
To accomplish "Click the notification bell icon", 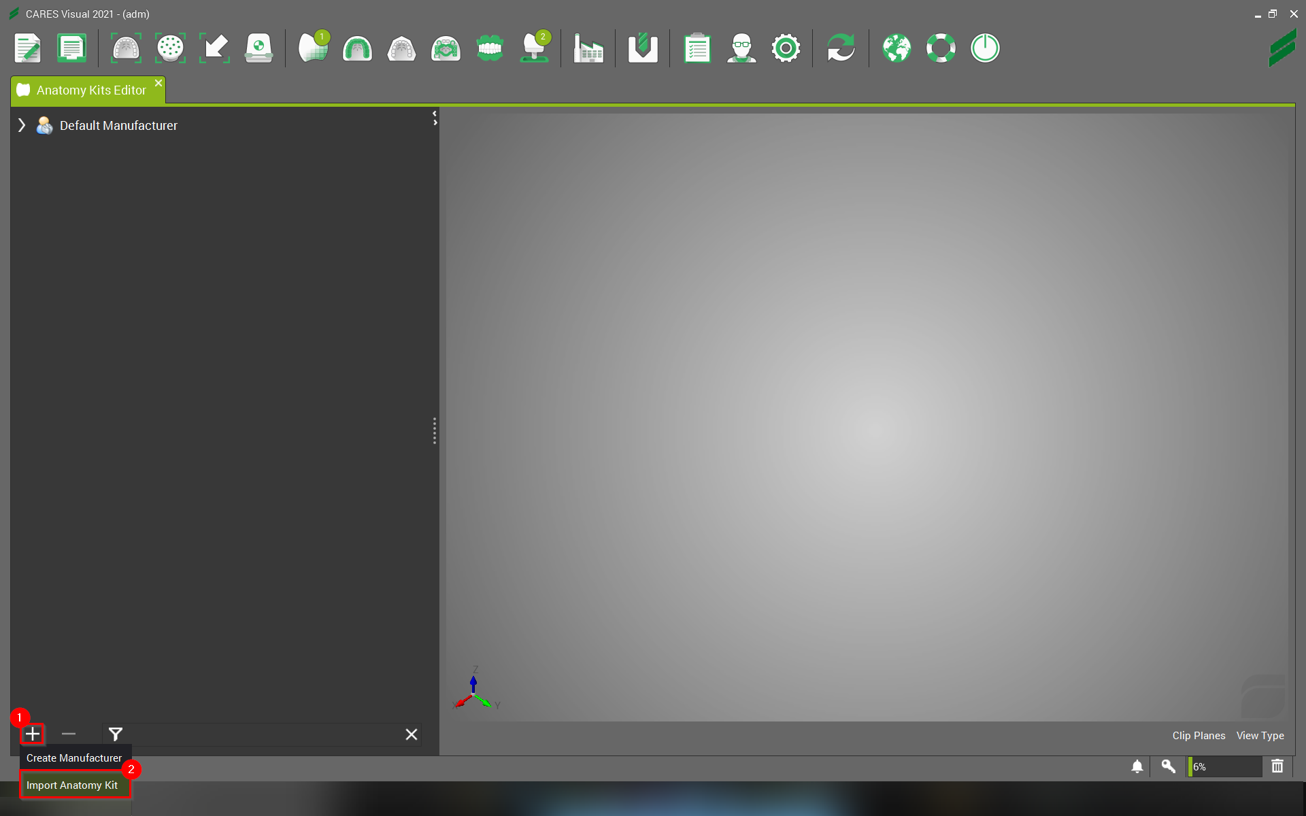I will pyautogui.click(x=1137, y=766).
